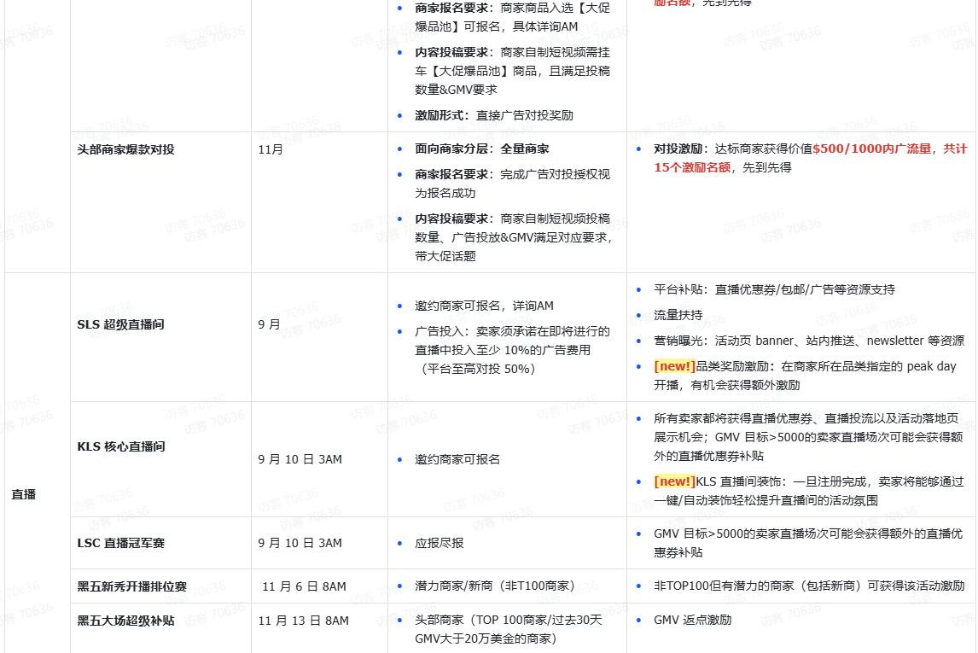This screenshot has height=653, width=978.
Task: Click the 应报尽报 bullet text
Action: click(440, 543)
